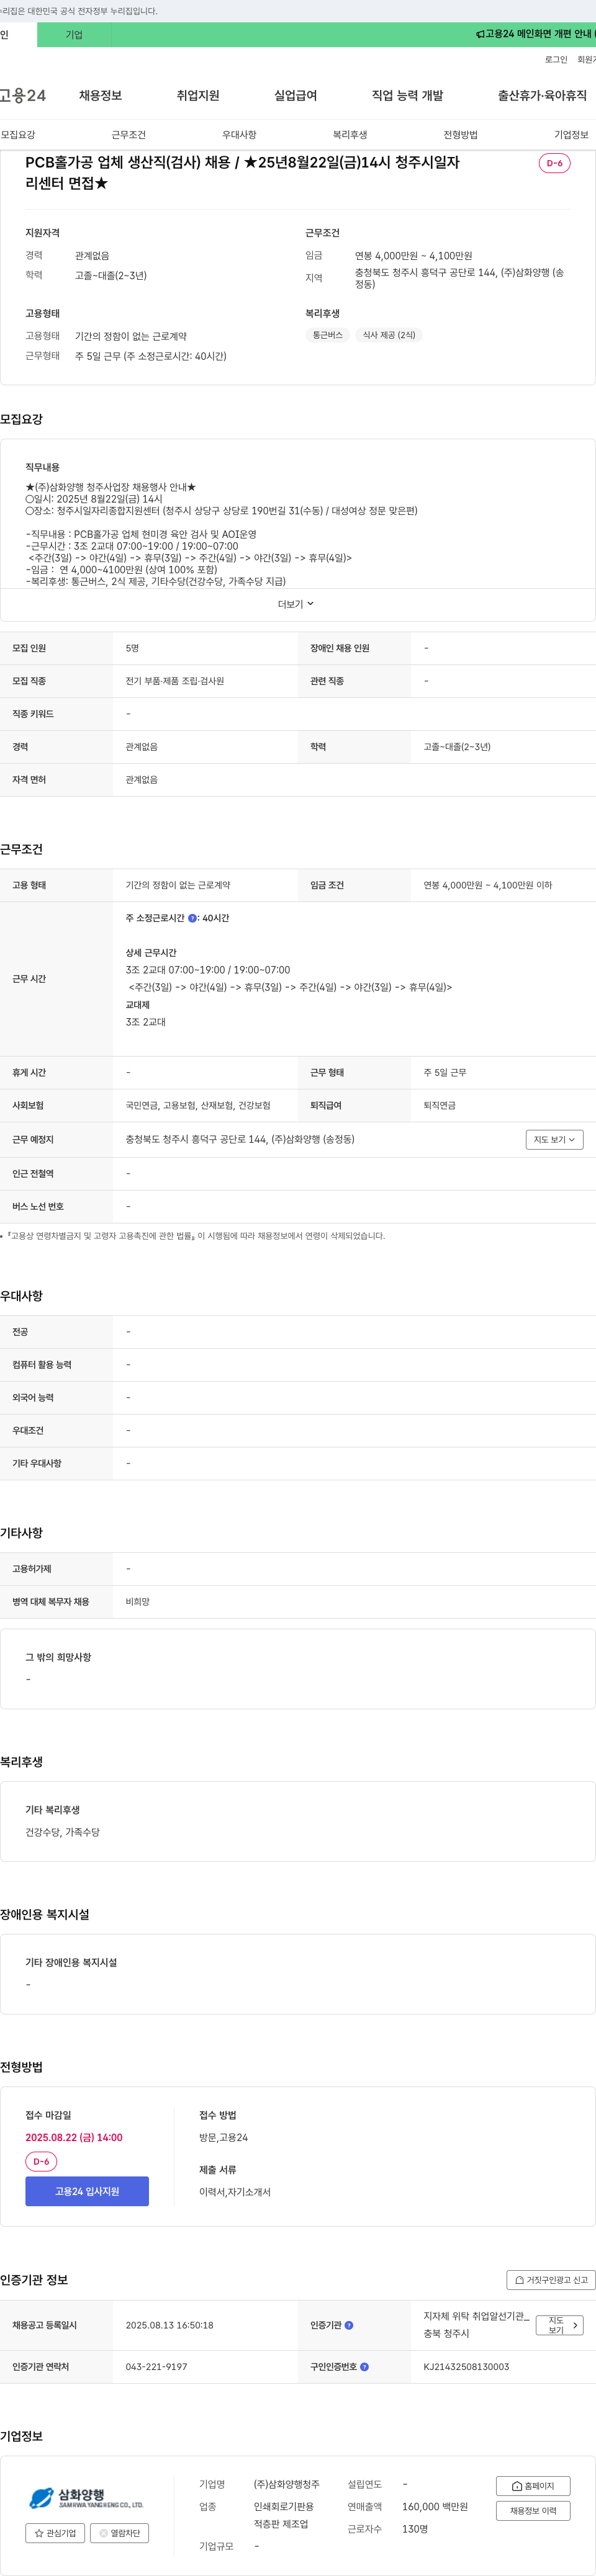Click (주)삼화양행청주 company name
The image size is (596, 2576).
287,2484
